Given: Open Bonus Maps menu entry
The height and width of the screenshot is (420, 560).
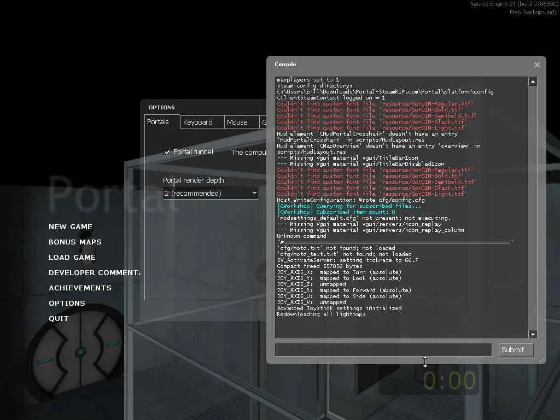Looking at the screenshot, I should pyautogui.click(x=75, y=242).
